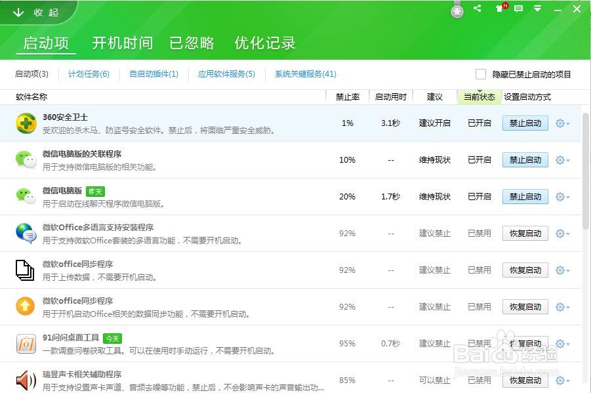Click the vertical scrollbar thumb

[586, 171]
